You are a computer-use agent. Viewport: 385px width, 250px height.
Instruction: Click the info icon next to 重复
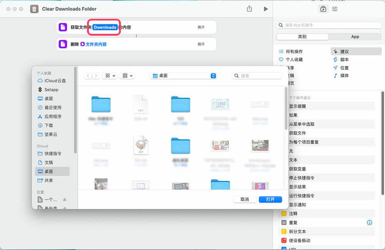tap(369, 222)
